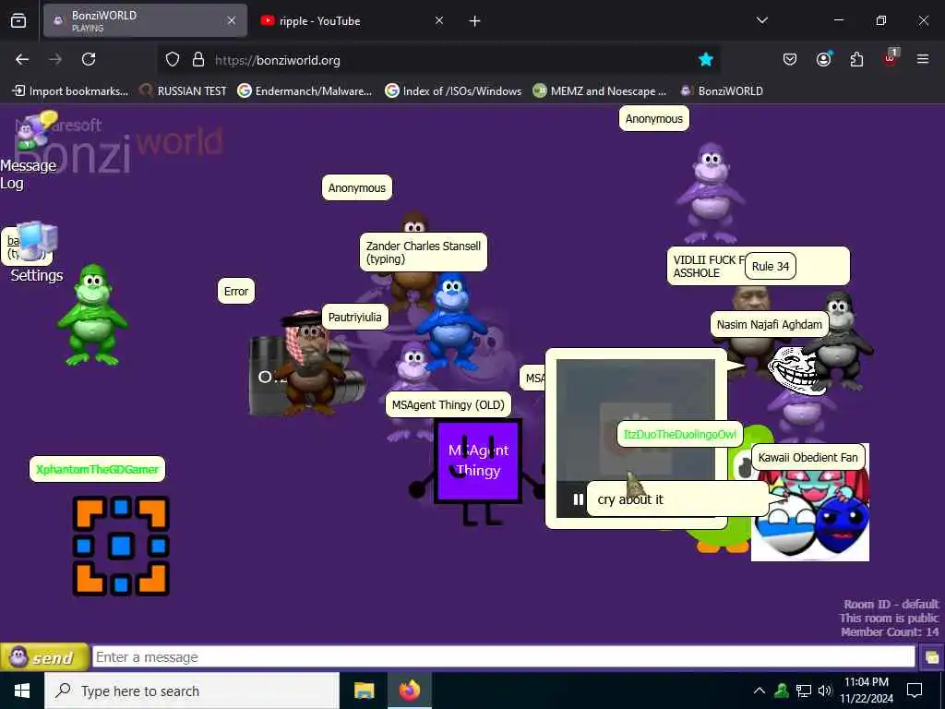
Task: Close the BonziWORLD tab
Action: [x=232, y=21]
